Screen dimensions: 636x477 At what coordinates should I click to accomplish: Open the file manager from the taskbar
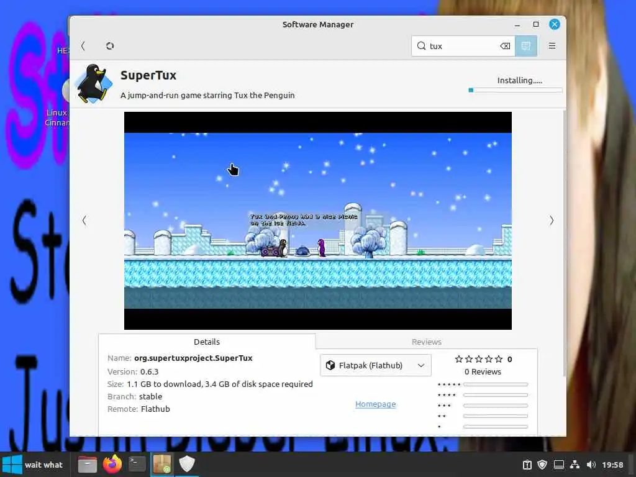click(87, 465)
